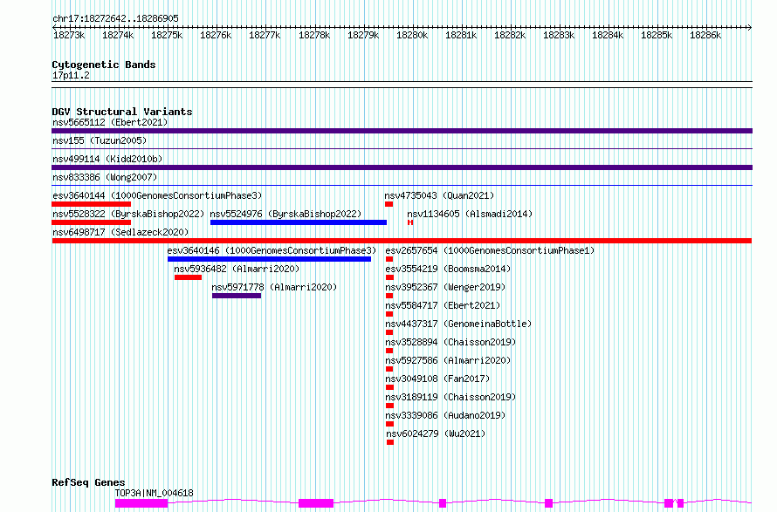Open nsv6024279 (Wu2021) variant label
Image resolution: width=777 pixels, height=512 pixels.
pyautogui.click(x=436, y=433)
